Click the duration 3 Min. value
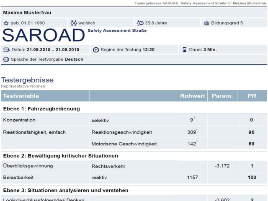 (x=210, y=50)
